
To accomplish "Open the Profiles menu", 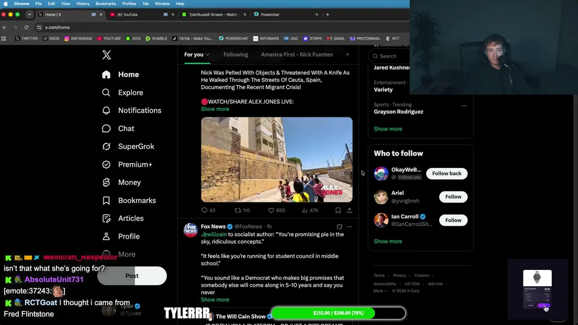I will (129, 4).
